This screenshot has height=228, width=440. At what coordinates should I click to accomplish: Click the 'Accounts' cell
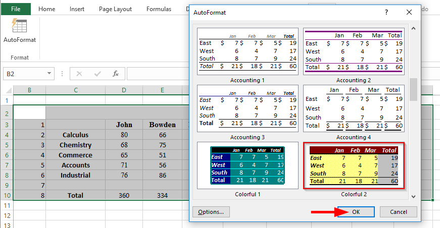coord(75,165)
